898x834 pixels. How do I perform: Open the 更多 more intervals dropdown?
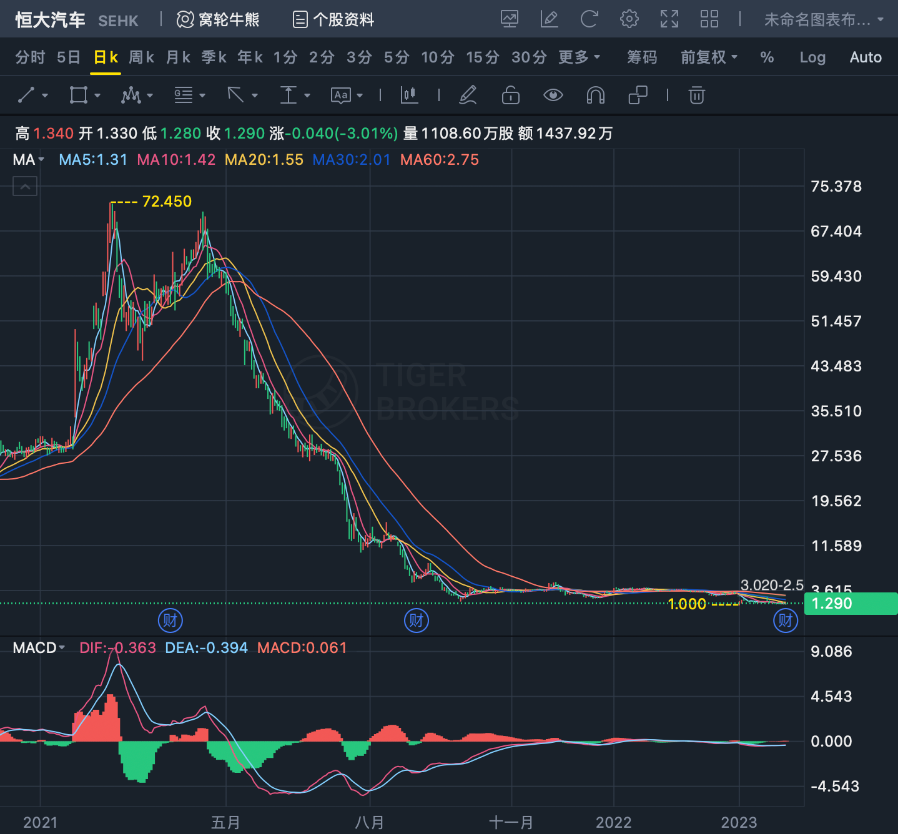tap(580, 57)
